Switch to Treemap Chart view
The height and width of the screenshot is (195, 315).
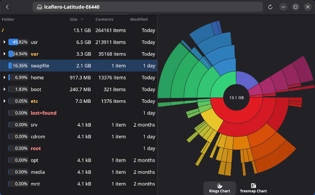(253, 188)
